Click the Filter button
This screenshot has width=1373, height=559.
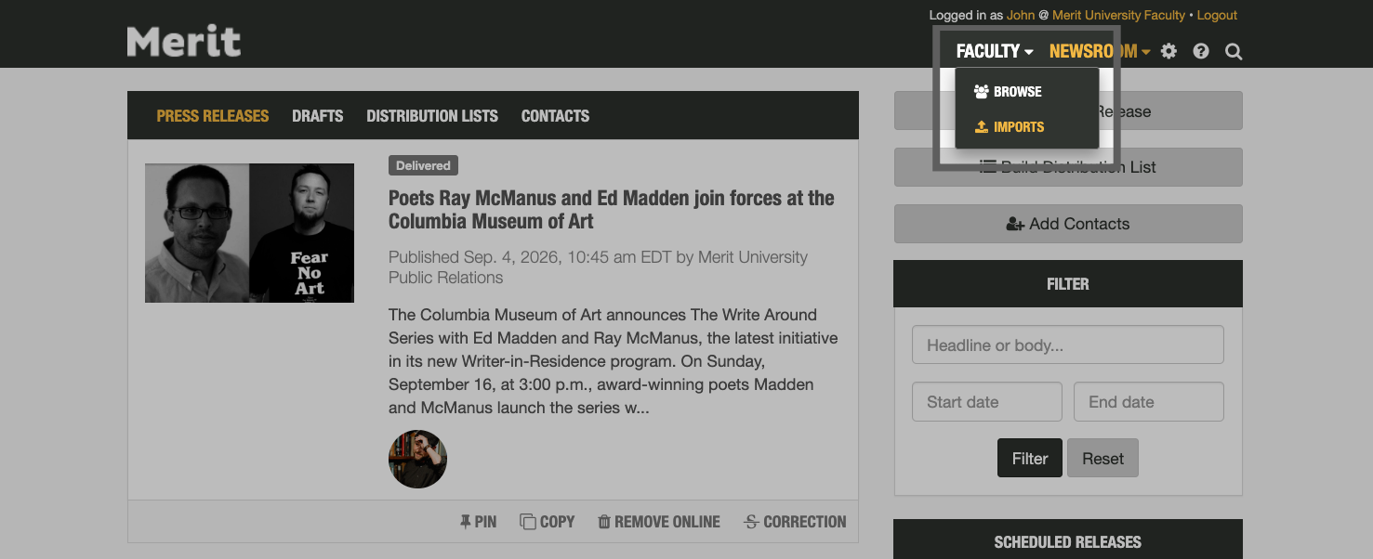(1029, 457)
